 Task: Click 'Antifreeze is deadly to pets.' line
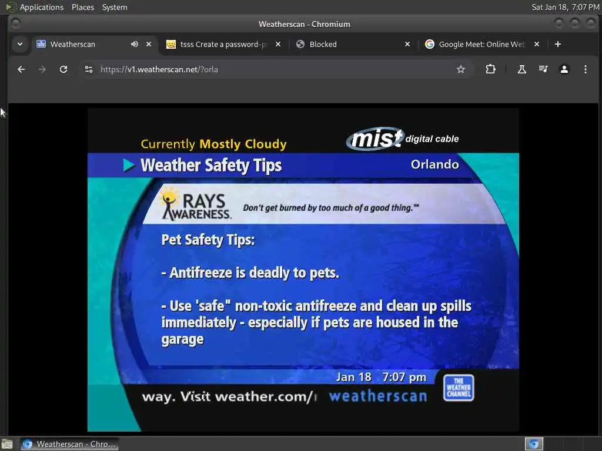[x=250, y=272]
